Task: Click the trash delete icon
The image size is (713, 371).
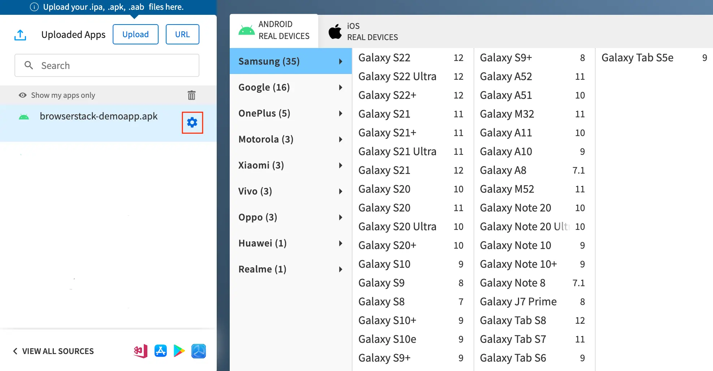Action: 191,95
